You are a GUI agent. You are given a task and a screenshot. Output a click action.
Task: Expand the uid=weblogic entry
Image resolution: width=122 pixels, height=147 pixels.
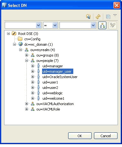(x=32, y=93)
